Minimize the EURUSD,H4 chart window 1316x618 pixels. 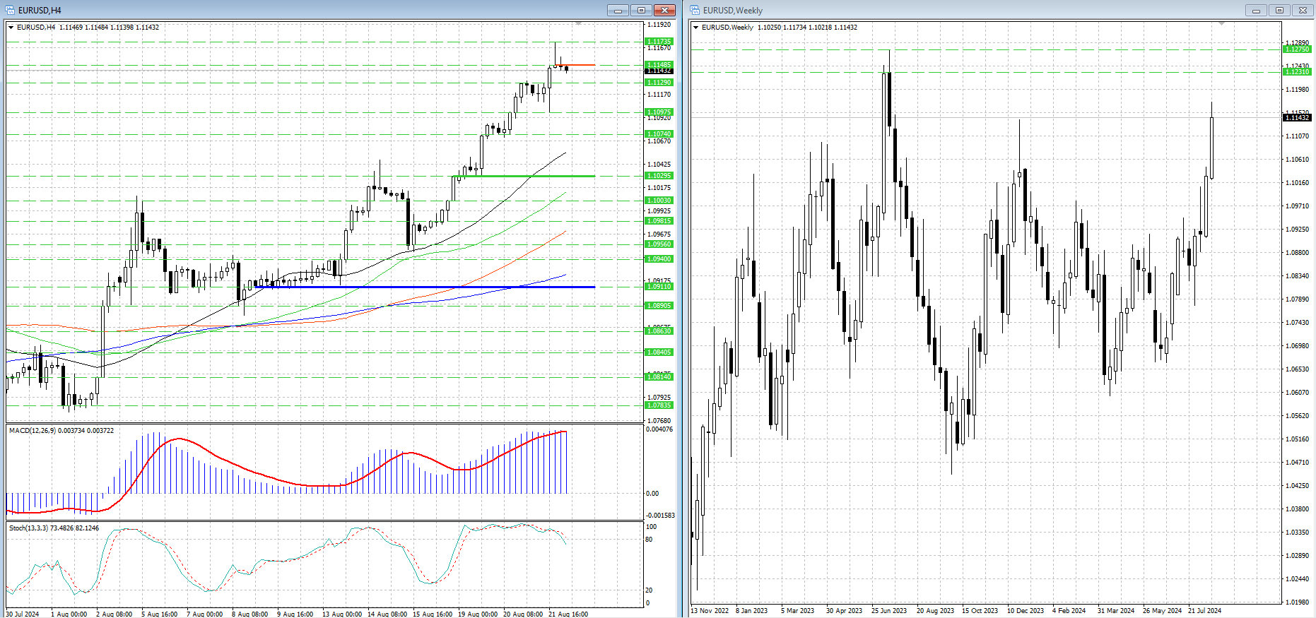(x=618, y=10)
